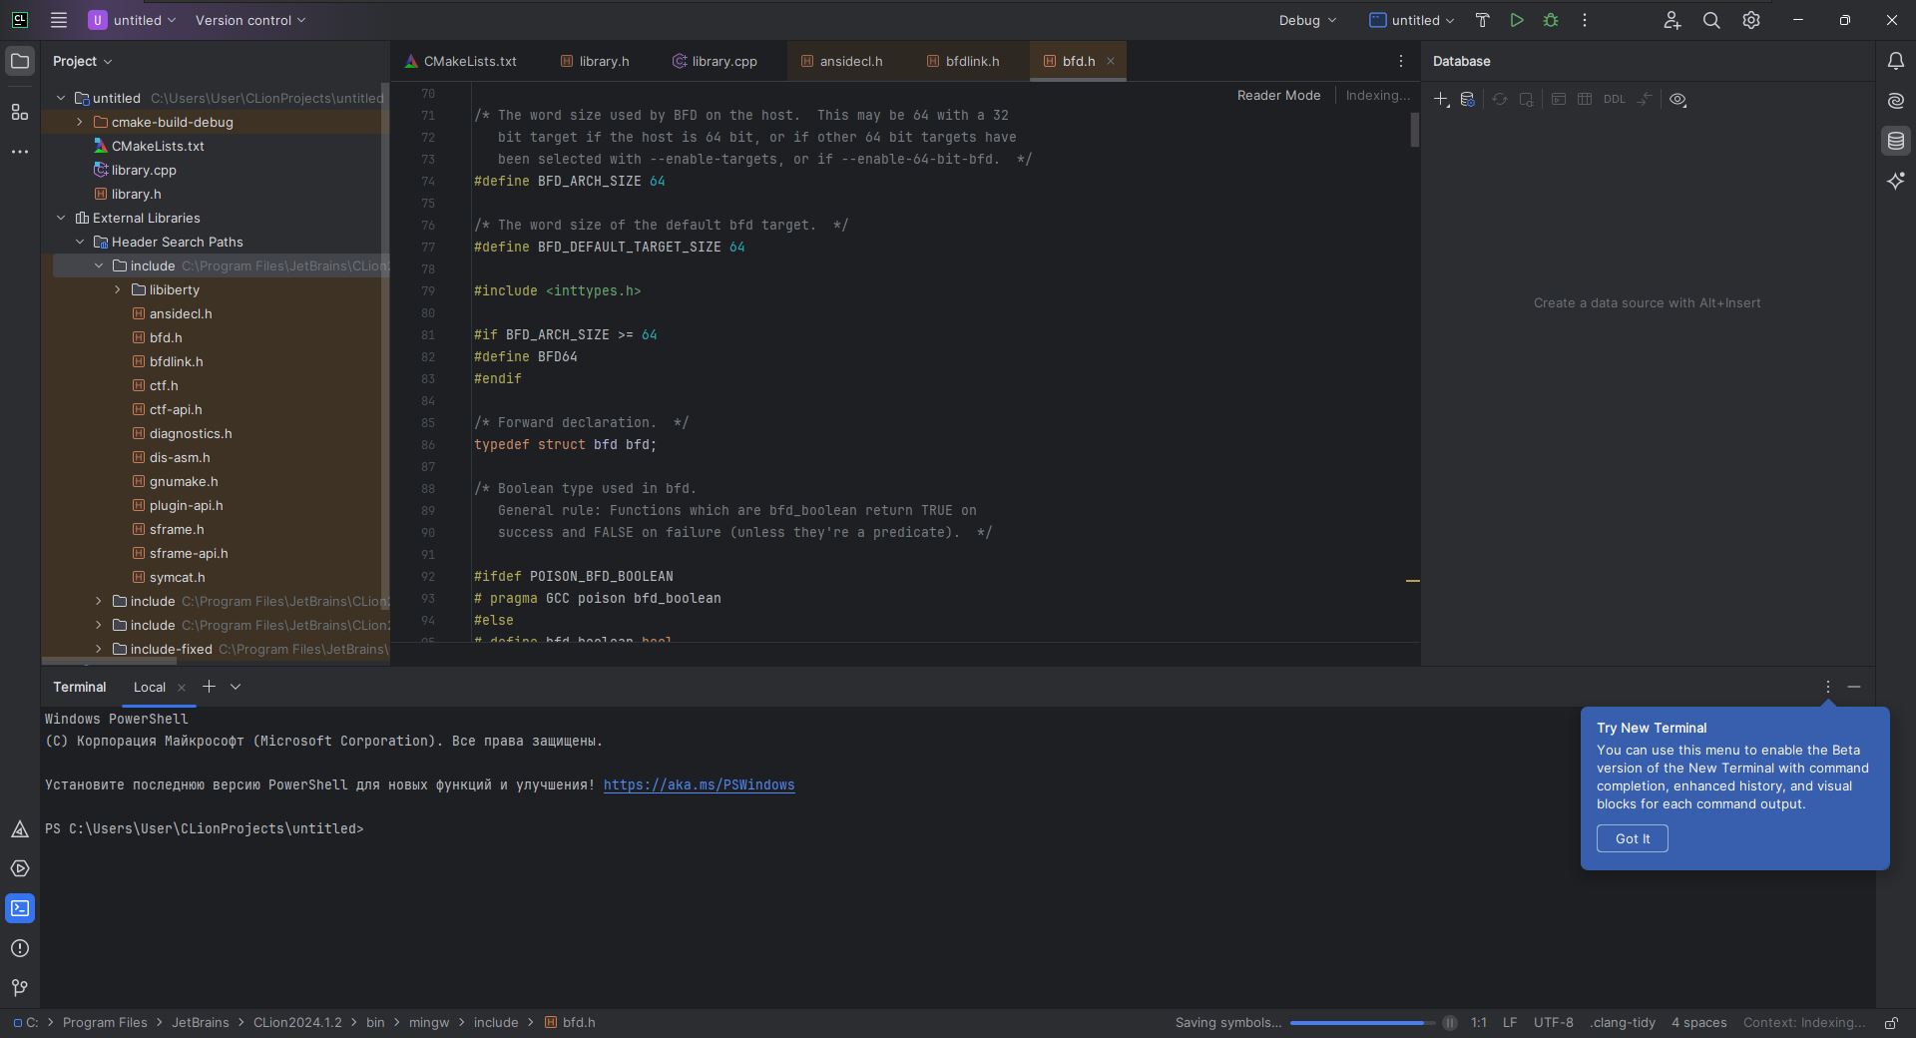Expand the libiberty folder
This screenshot has height=1038, width=1916.
(118, 289)
